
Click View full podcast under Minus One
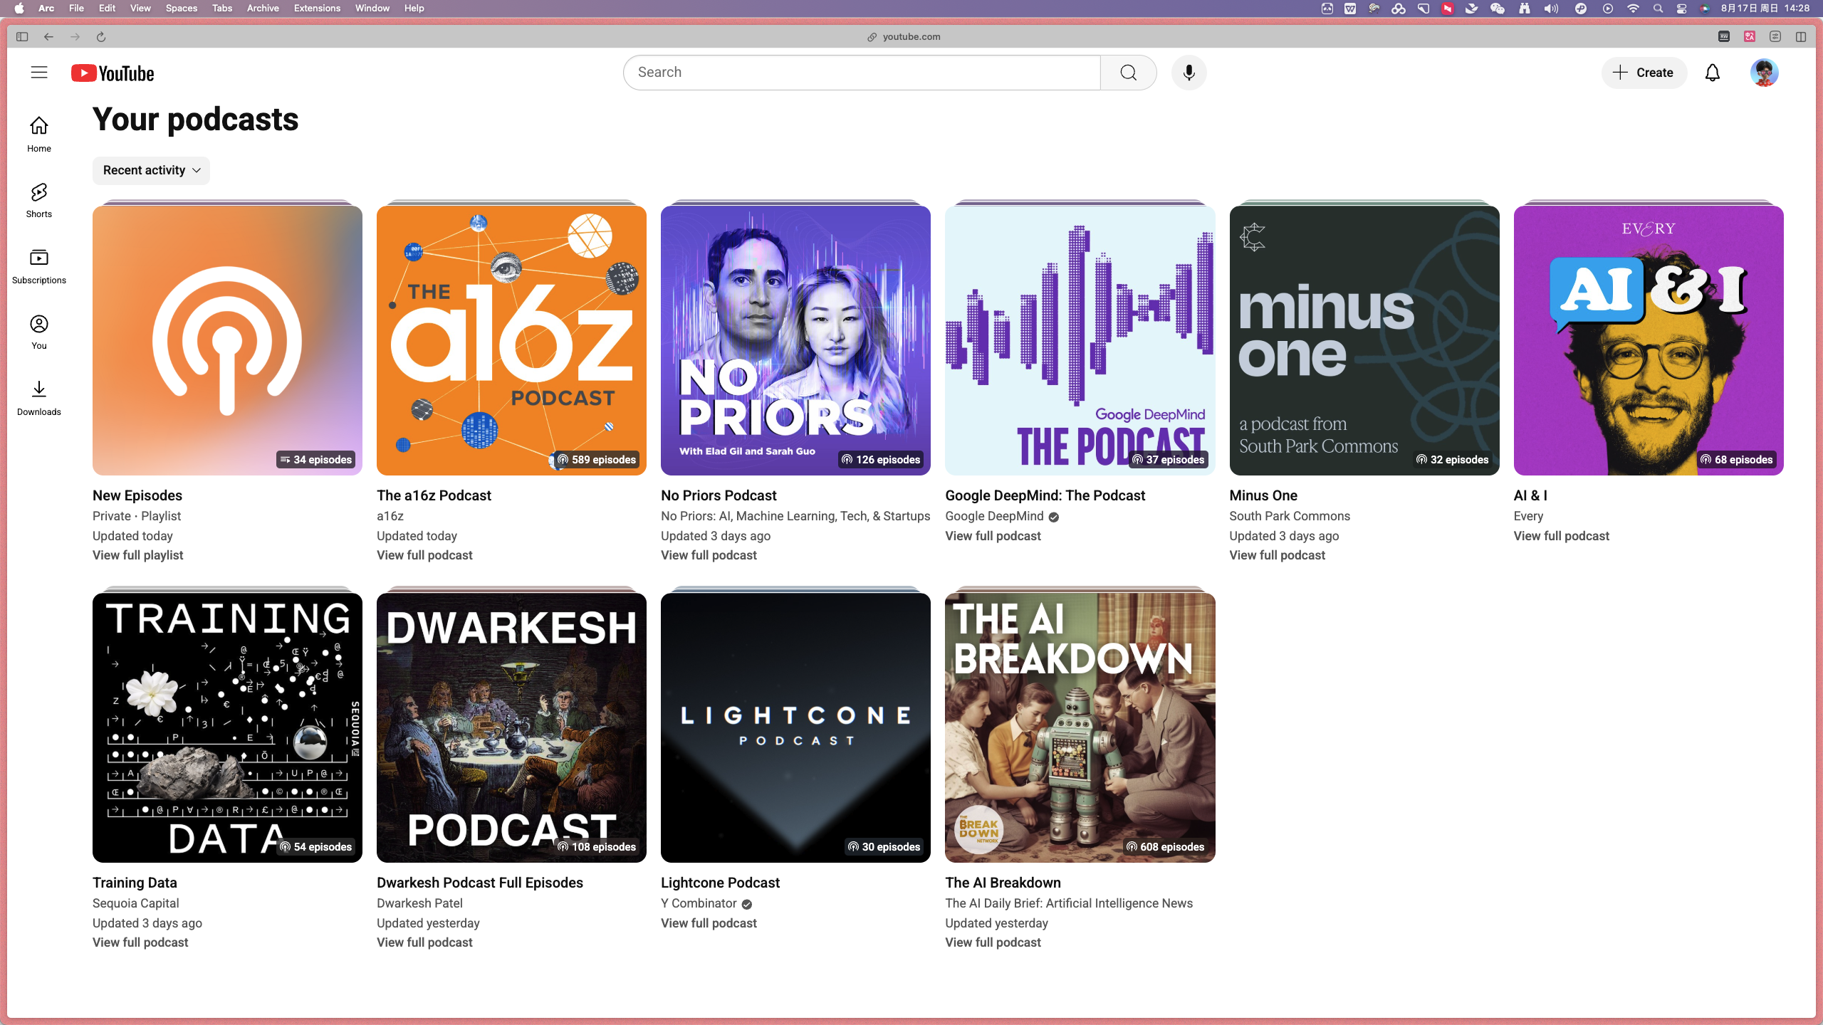tap(1277, 555)
